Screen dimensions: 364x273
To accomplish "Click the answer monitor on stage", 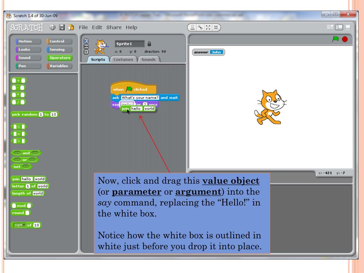I will 208,52.
